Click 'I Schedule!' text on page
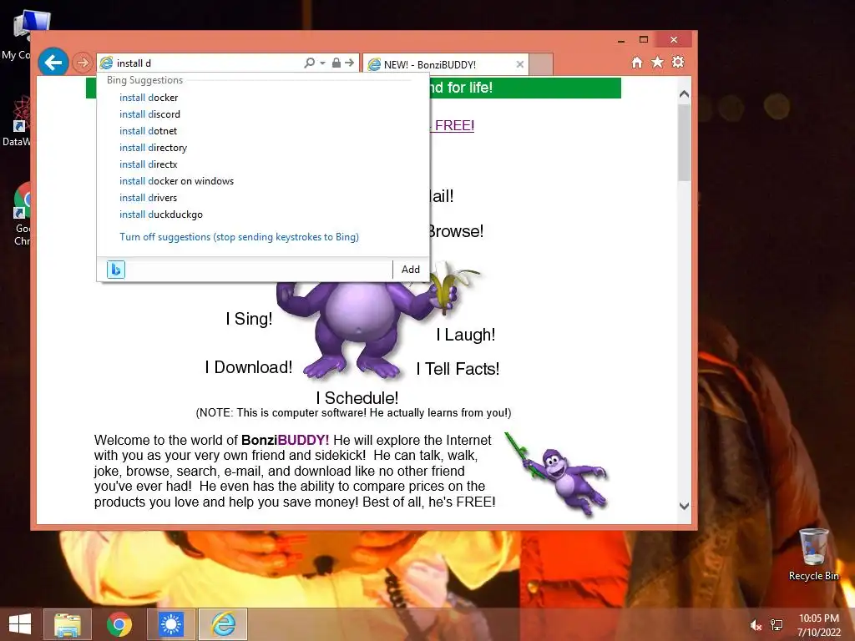Image resolution: width=855 pixels, height=641 pixels. (357, 398)
